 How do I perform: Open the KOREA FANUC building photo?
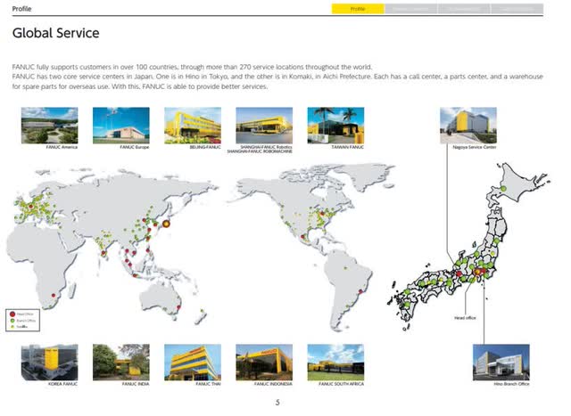click(50, 363)
